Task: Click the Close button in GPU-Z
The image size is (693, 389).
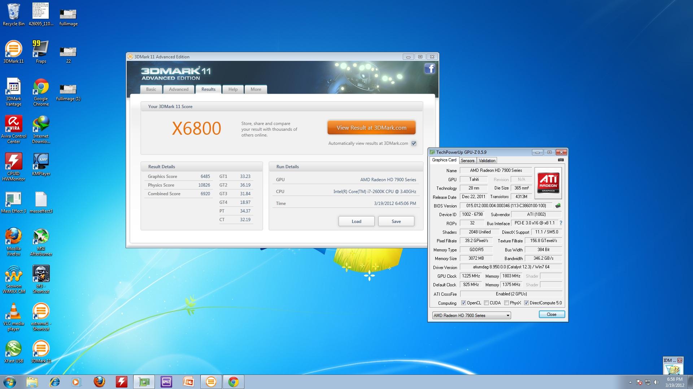Action: [x=552, y=314]
